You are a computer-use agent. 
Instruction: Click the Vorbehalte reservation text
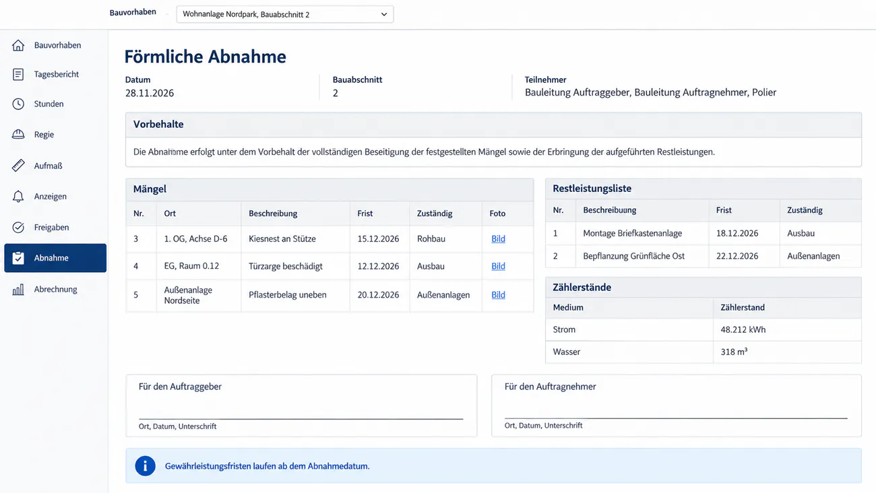pyautogui.click(x=424, y=152)
